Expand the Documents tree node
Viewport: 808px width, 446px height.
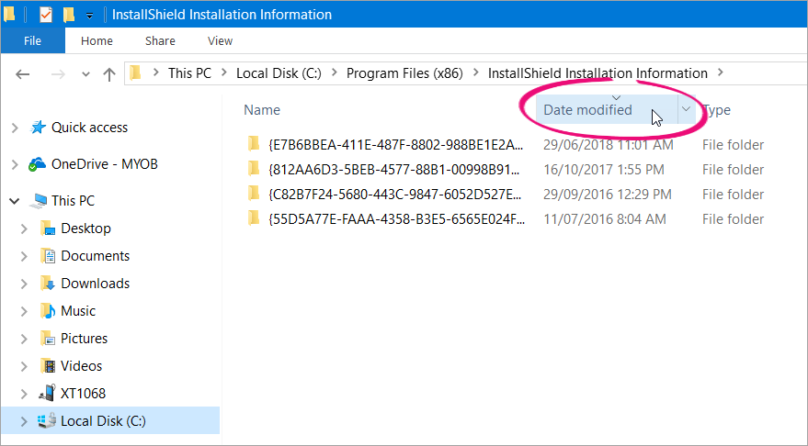(x=25, y=256)
